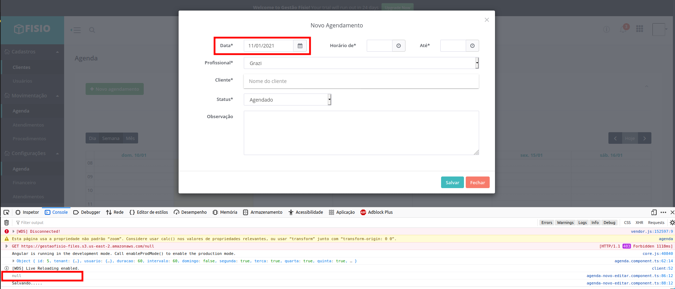
Task: Toggle the CSS console filter
Action: (x=627, y=223)
